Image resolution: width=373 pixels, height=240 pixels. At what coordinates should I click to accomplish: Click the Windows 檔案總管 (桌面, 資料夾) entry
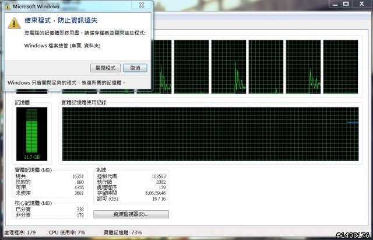pyautogui.click(x=62, y=46)
